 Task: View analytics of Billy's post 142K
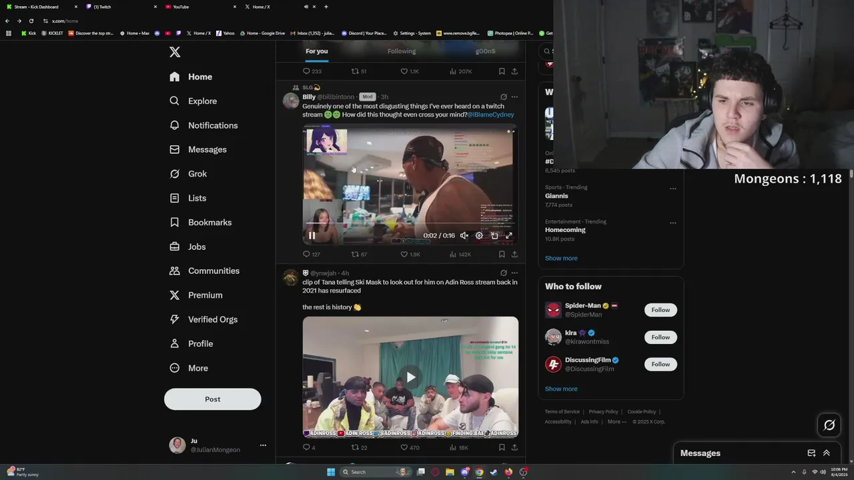(460, 254)
